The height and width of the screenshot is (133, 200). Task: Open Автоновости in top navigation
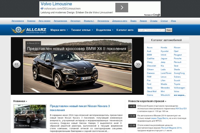coord(18,21)
